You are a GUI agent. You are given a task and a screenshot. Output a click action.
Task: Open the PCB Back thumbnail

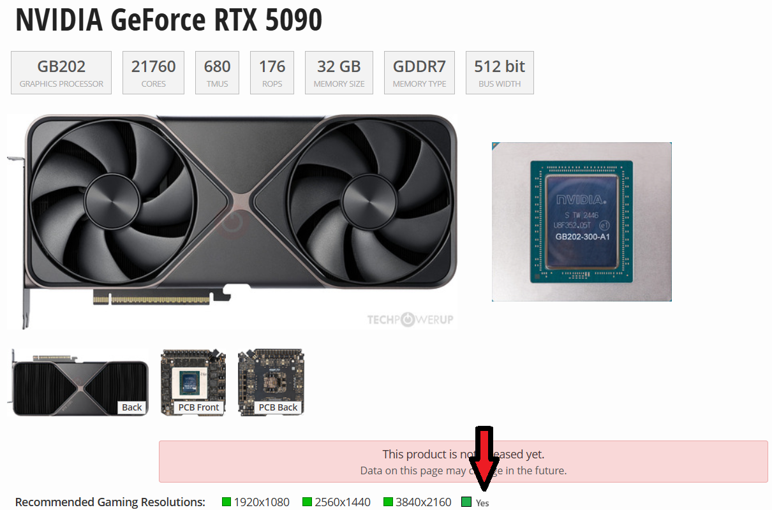coord(271,382)
